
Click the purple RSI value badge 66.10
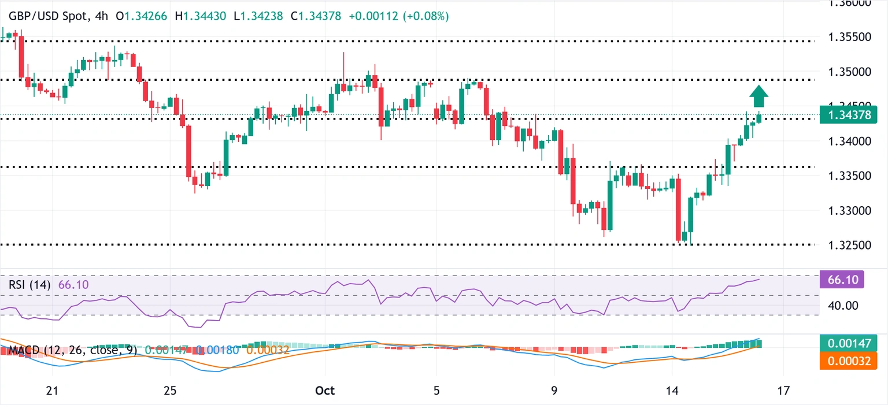pyautogui.click(x=842, y=280)
